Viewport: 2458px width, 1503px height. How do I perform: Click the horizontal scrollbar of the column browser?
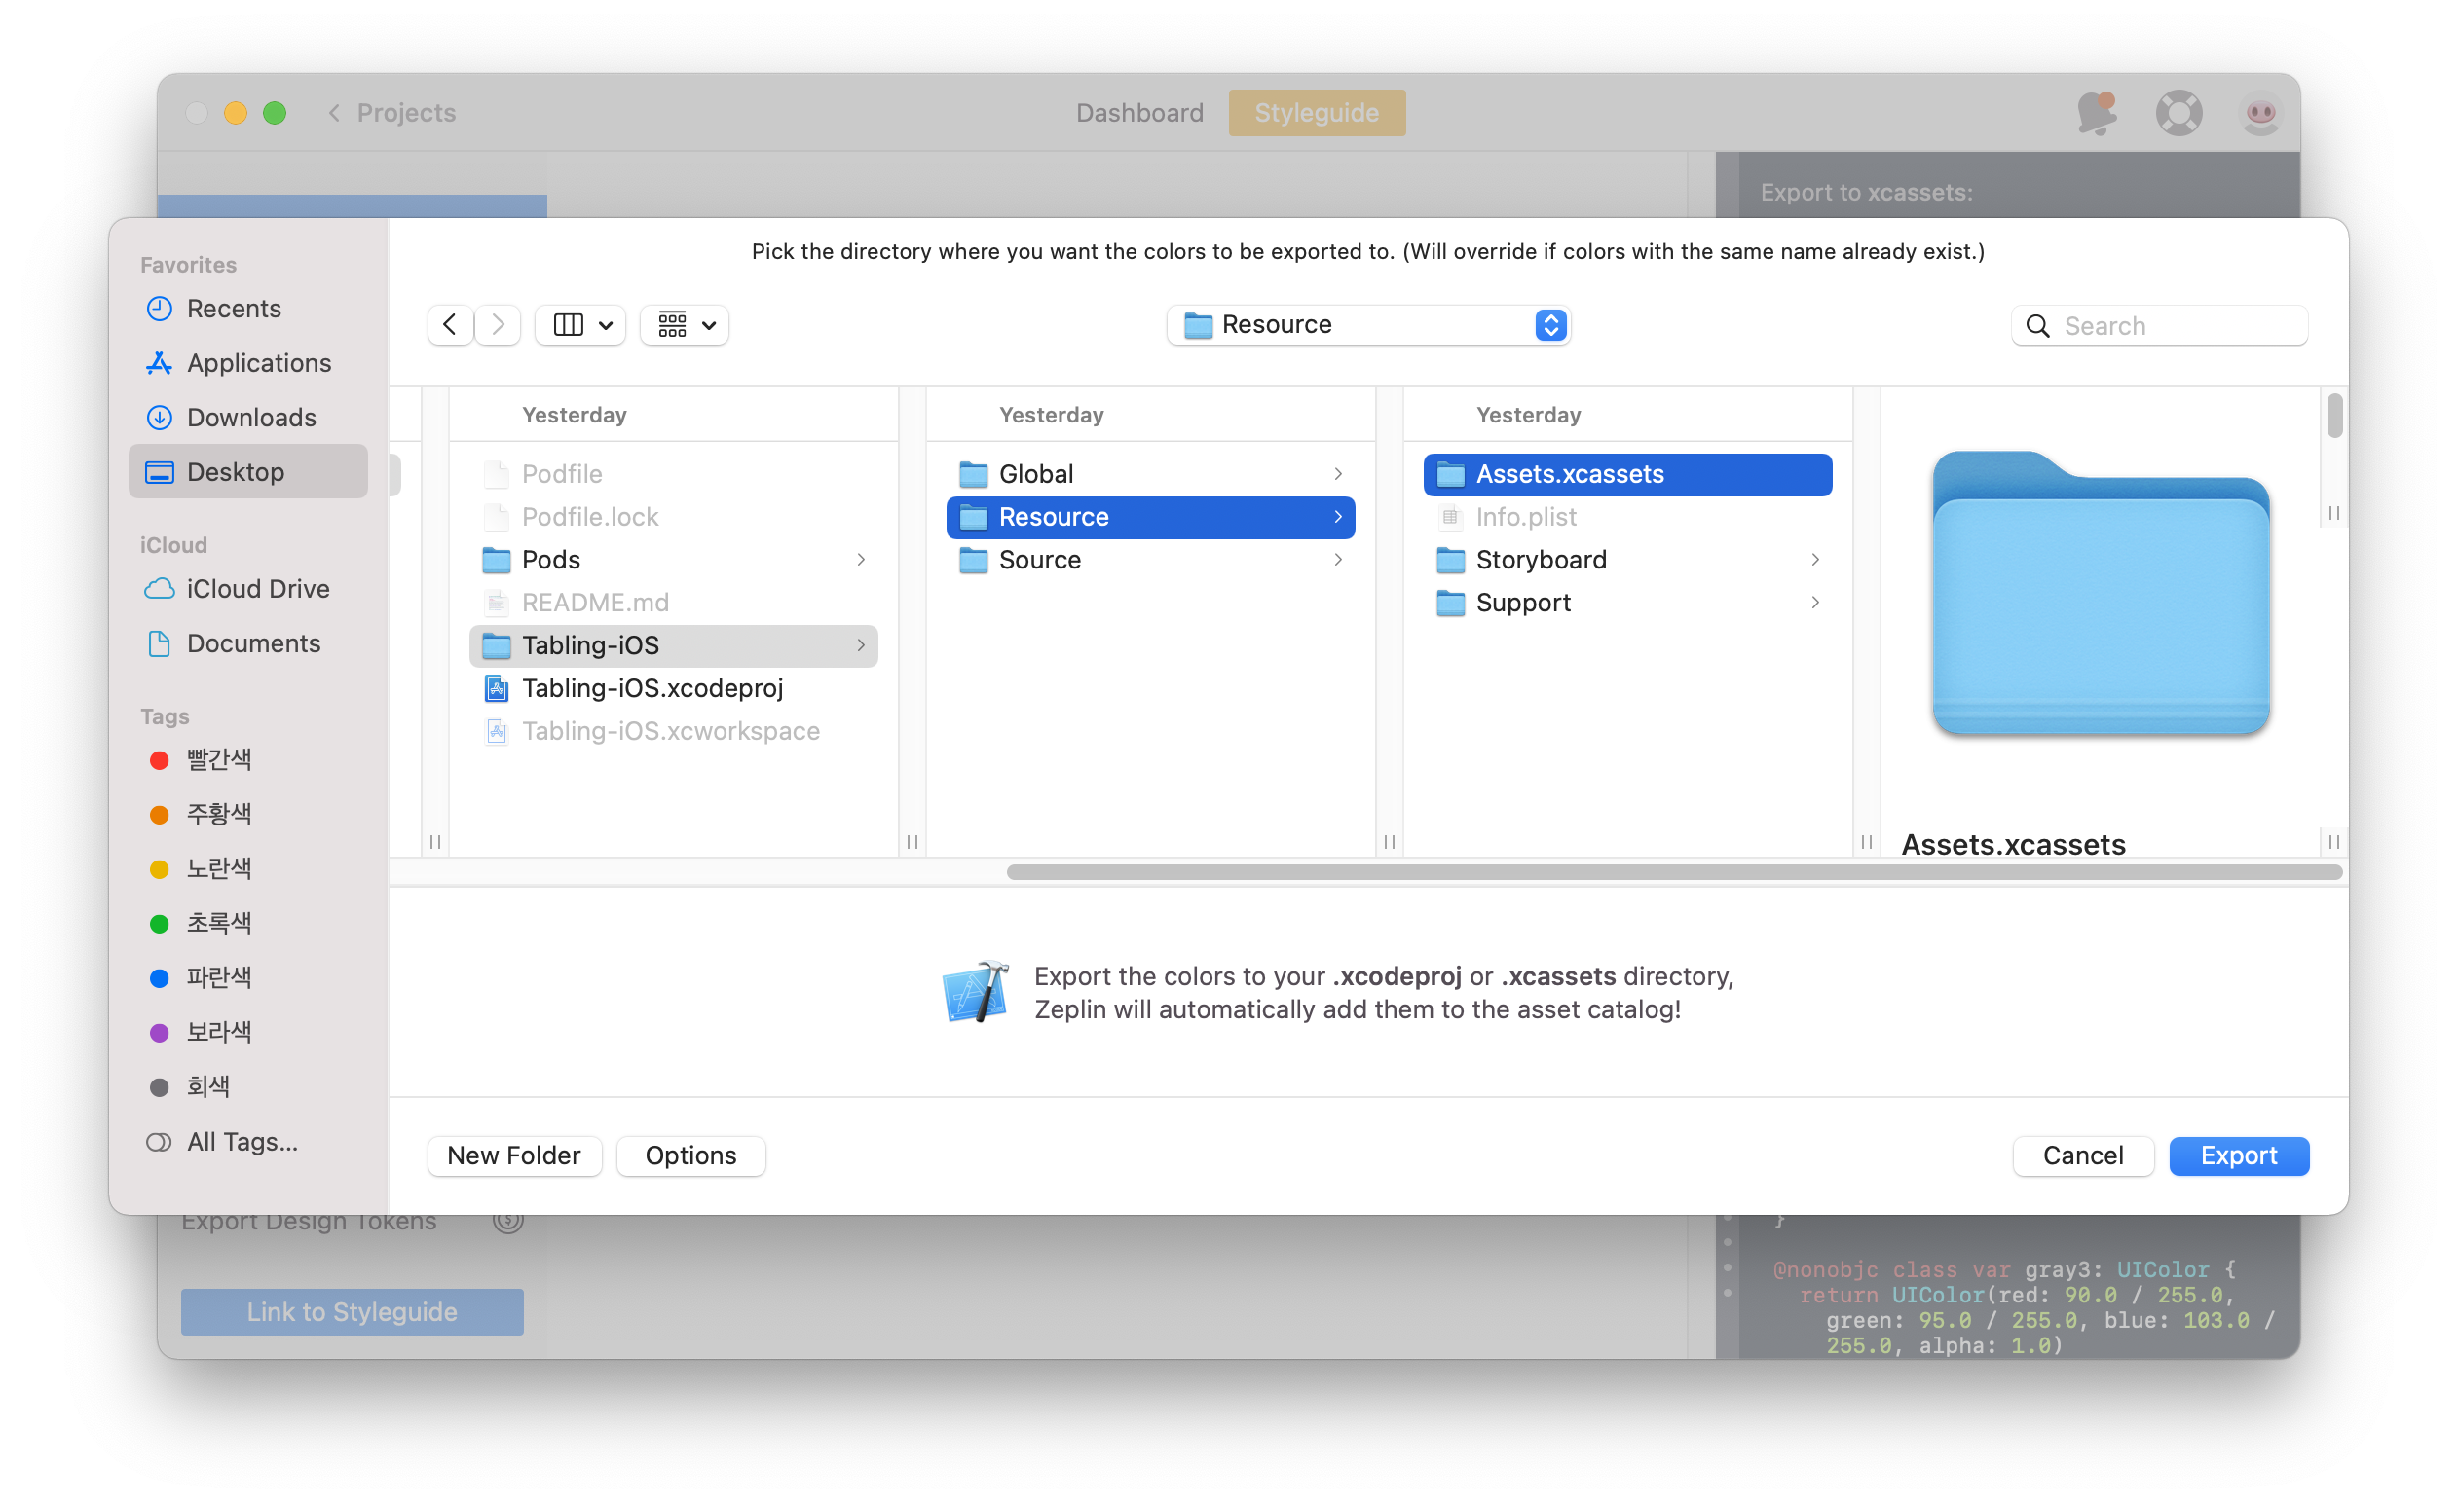tap(1673, 872)
